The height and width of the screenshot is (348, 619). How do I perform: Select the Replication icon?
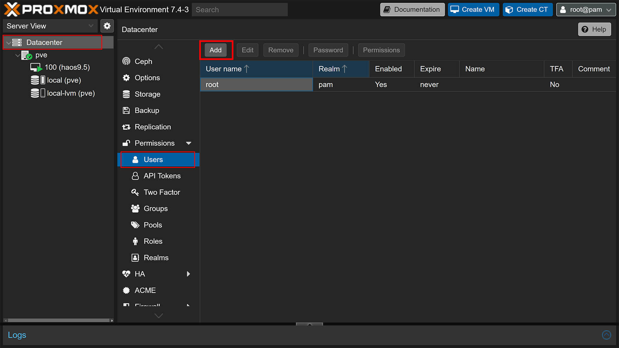click(x=126, y=127)
